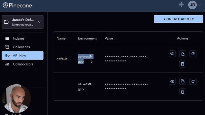The image size is (205, 115).
Task: Open Collaborators in the sidebar
Action: pos(23,64)
